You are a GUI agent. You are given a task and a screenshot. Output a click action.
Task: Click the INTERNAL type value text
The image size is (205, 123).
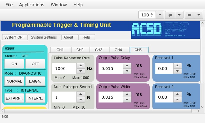[x=29, y=90]
